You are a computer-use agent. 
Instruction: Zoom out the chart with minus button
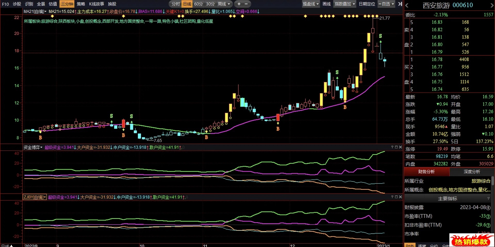click(x=246, y=4)
